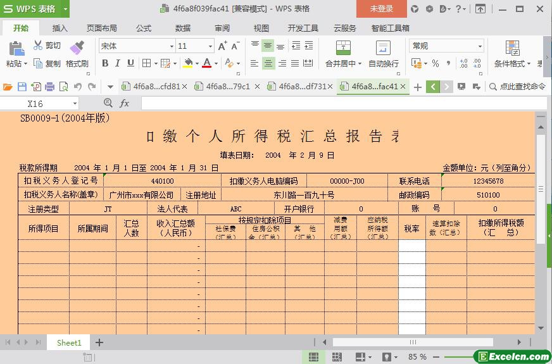Click the Format Painter (格式刷) icon

coord(77,48)
